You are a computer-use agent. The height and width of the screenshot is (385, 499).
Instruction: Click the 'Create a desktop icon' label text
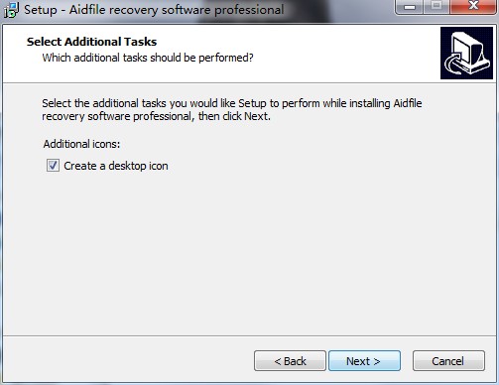(x=116, y=166)
